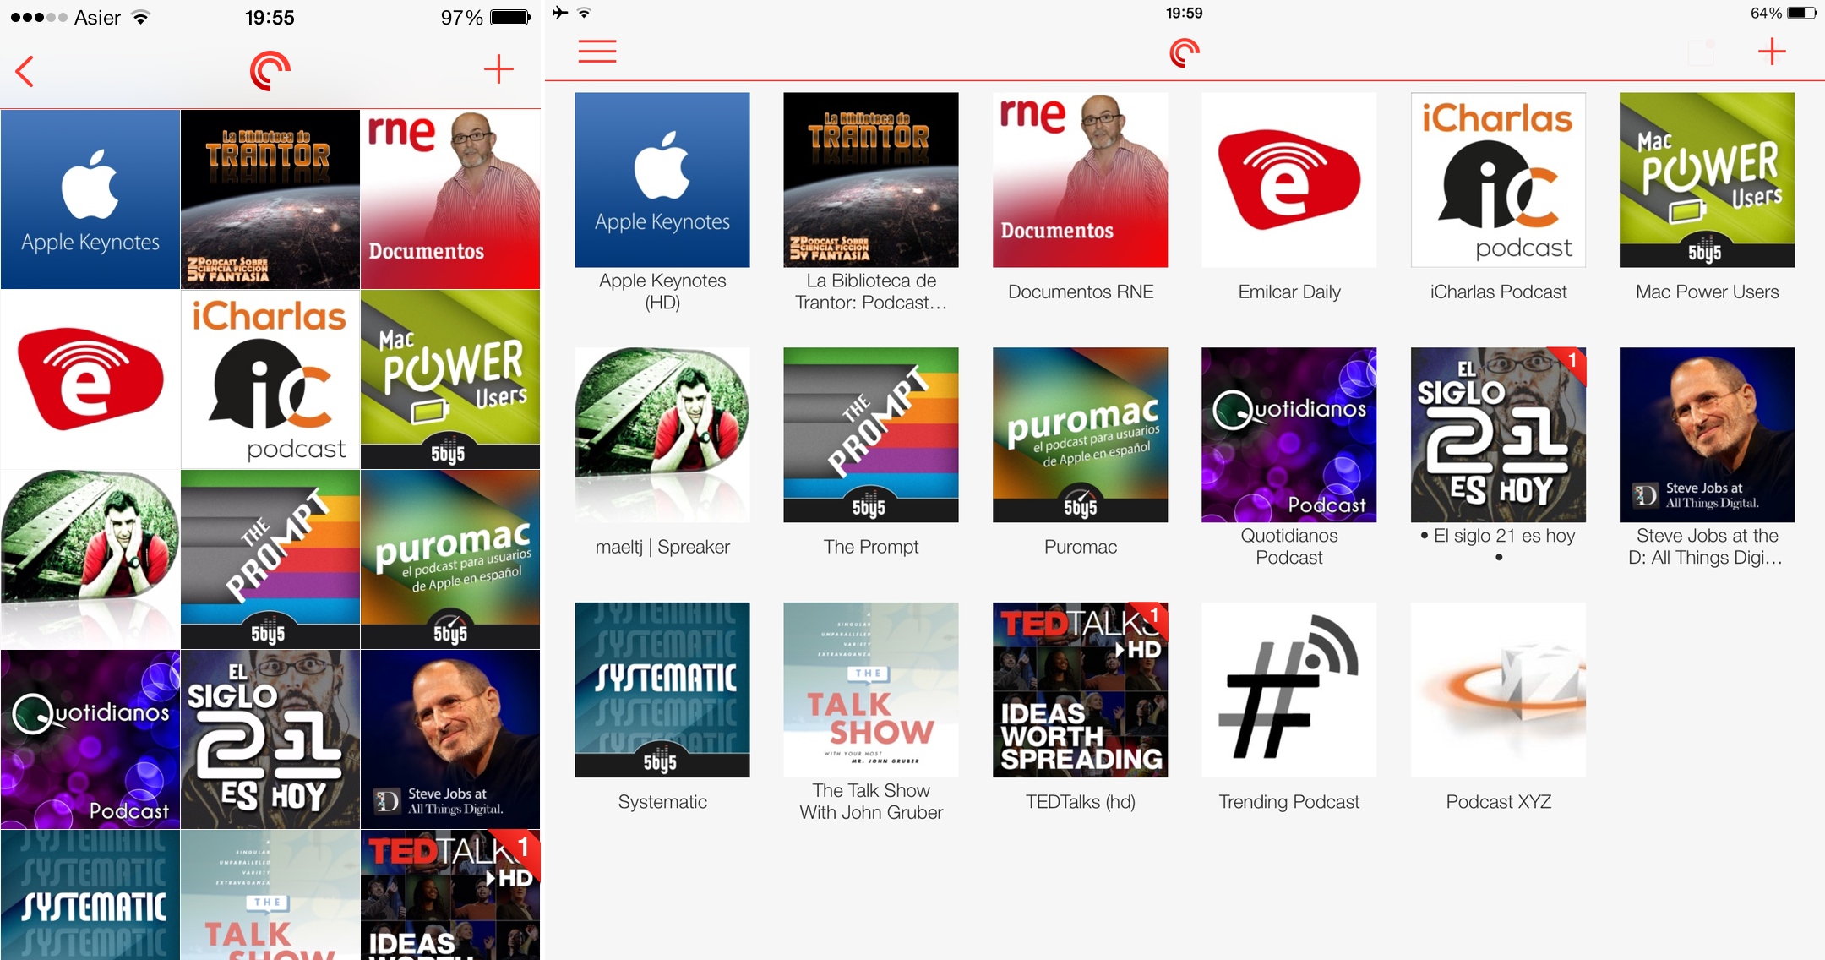Viewport: 1825px width, 960px height.
Task: Tap Steve Jobs All Things Digital tile on iPhone
Action: click(x=450, y=739)
